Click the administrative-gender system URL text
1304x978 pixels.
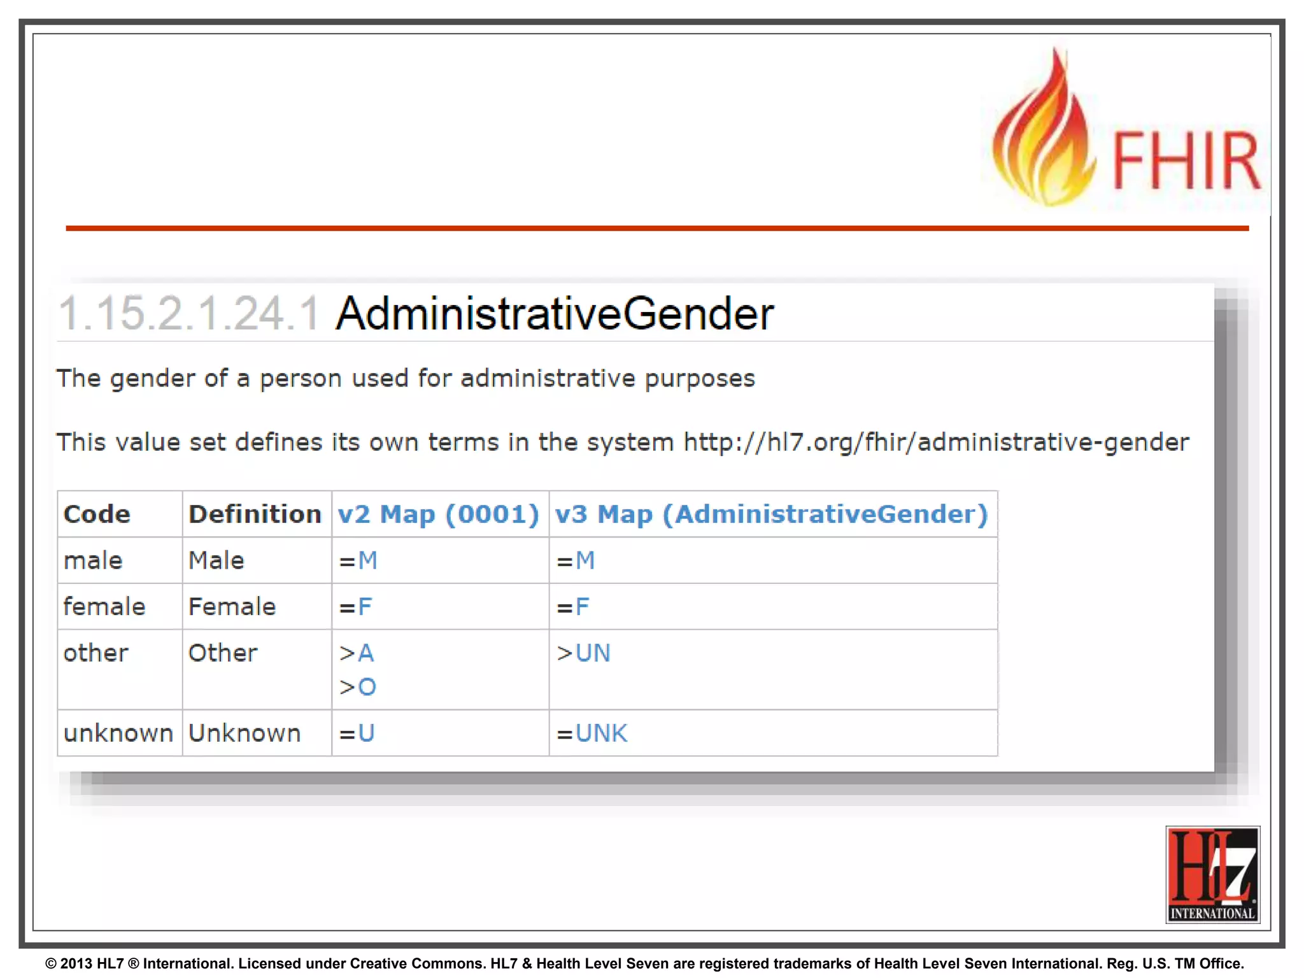tap(936, 442)
